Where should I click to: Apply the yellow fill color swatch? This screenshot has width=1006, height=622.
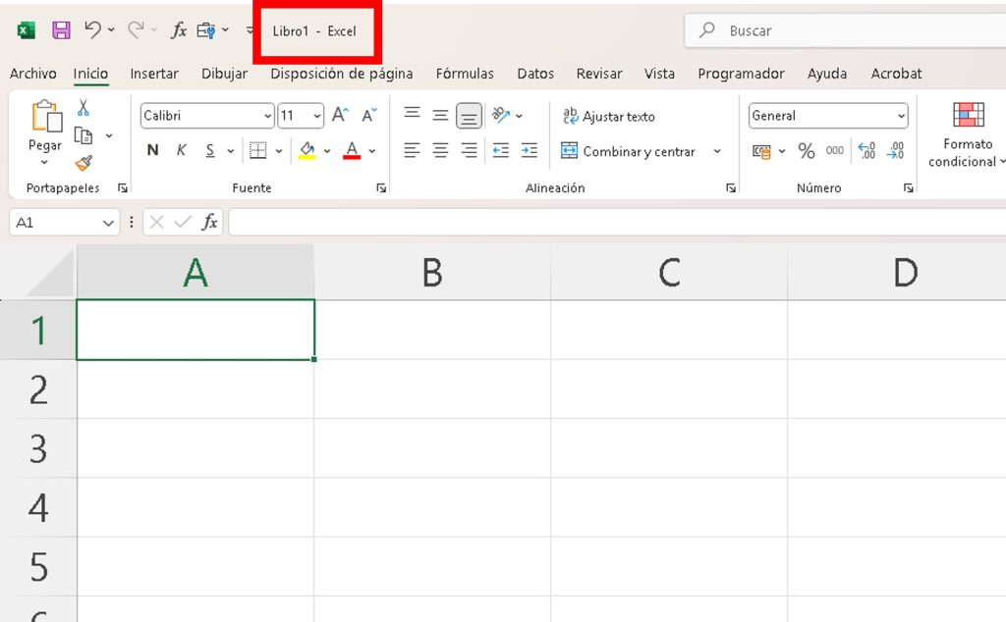pyautogui.click(x=307, y=151)
